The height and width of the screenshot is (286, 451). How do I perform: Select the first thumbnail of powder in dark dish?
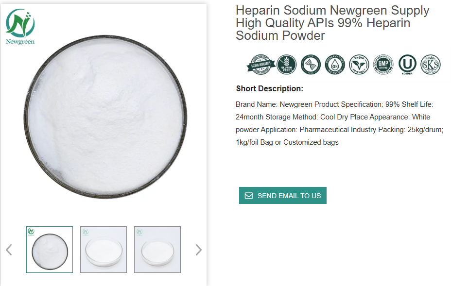50,250
